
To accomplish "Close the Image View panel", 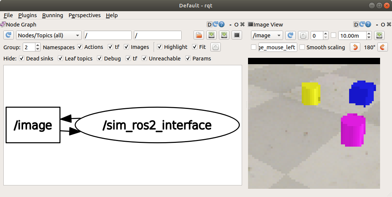I will [389, 24].
